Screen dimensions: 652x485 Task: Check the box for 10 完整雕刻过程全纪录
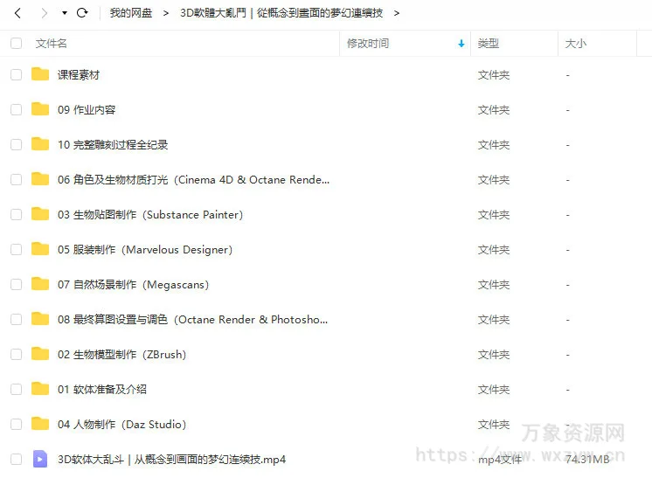pos(16,144)
